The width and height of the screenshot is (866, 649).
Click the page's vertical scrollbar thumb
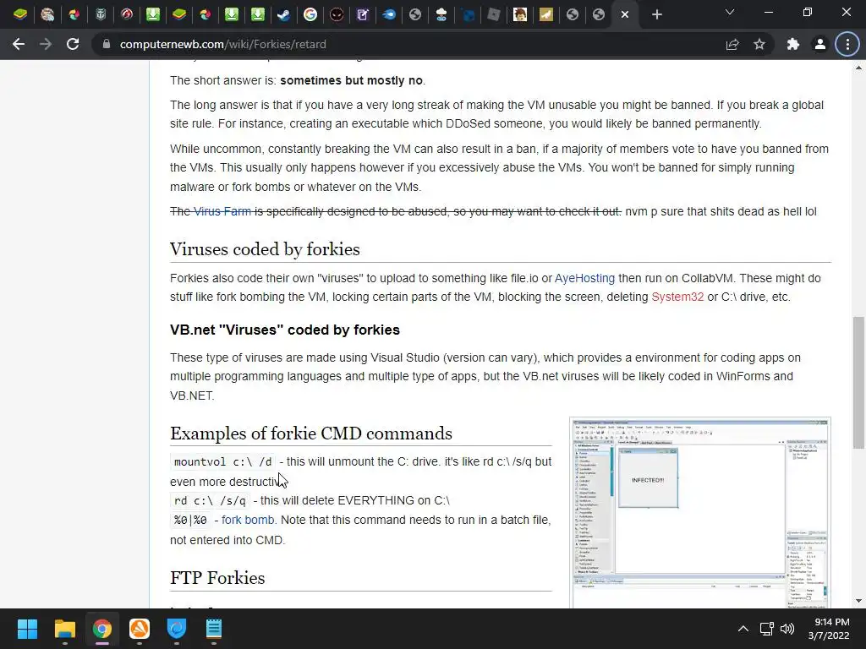click(x=858, y=383)
